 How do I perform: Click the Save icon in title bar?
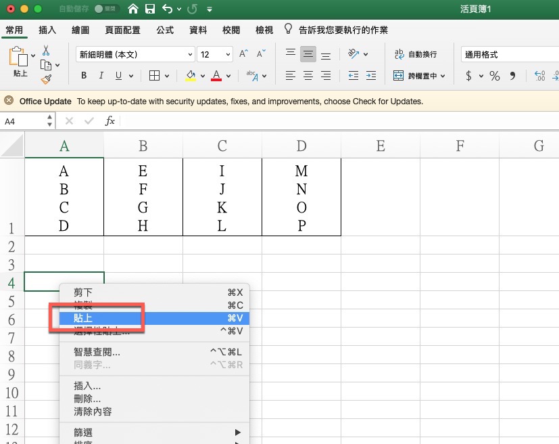point(150,9)
